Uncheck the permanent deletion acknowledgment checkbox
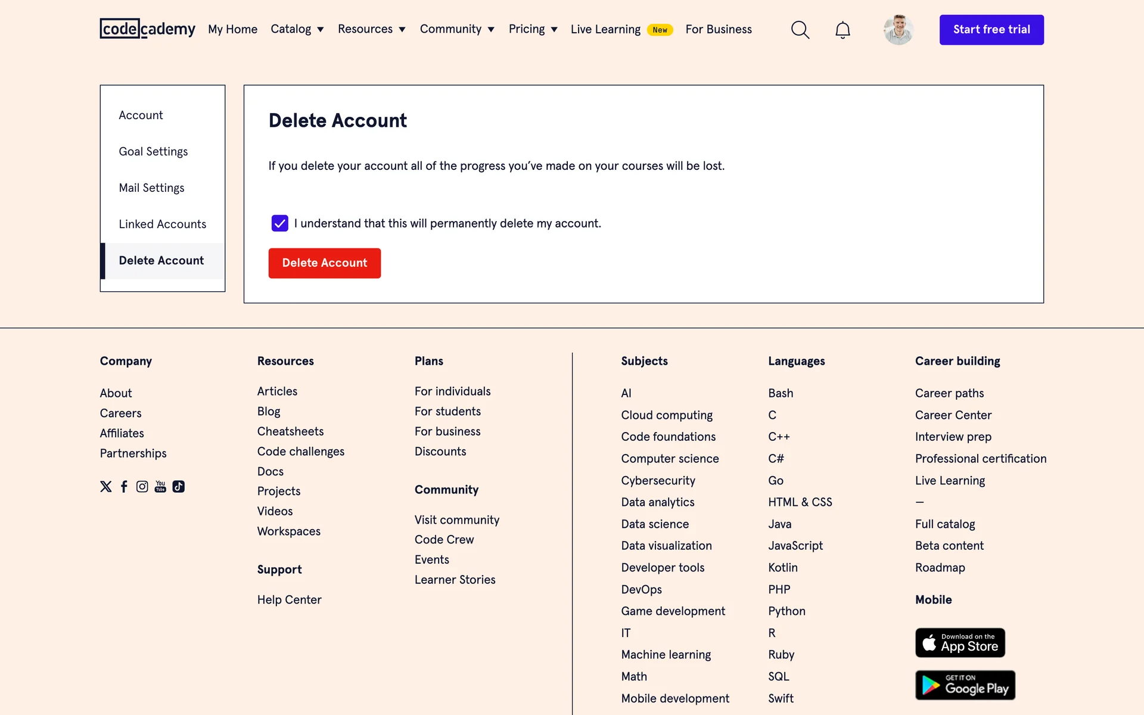The height and width of the screenshot is (715, 1144). pos(279,223)
